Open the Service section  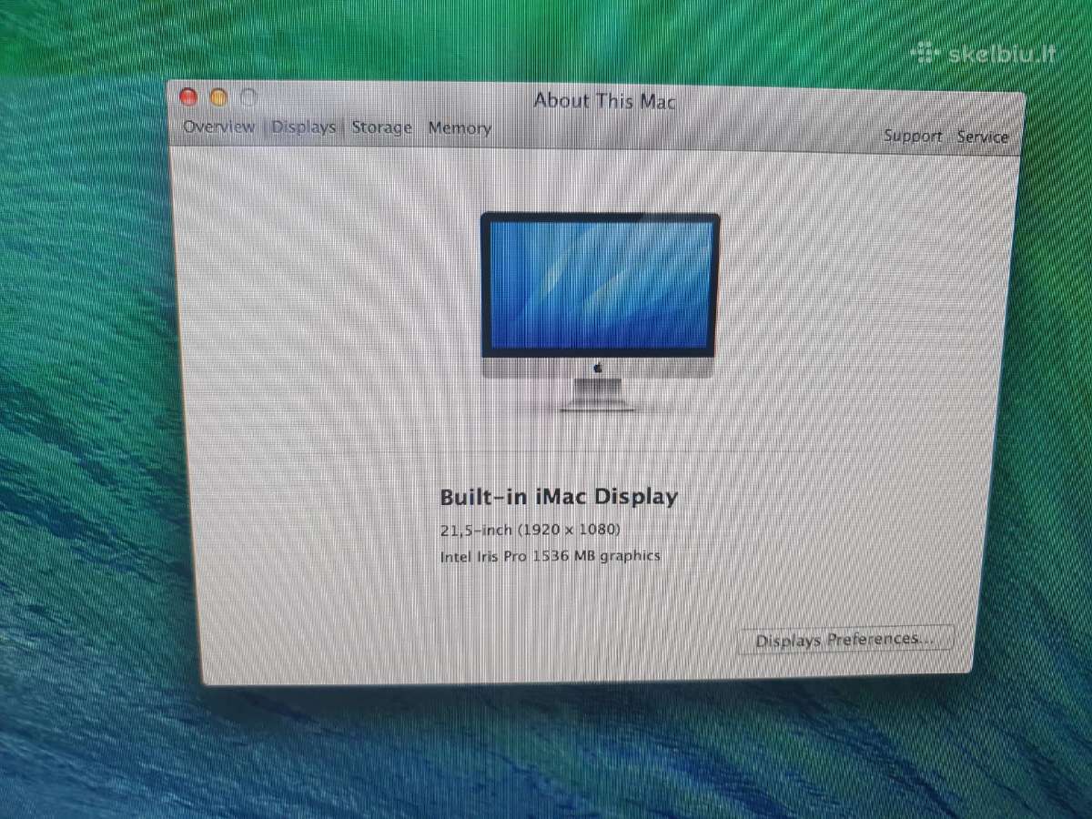pos(983,137)
